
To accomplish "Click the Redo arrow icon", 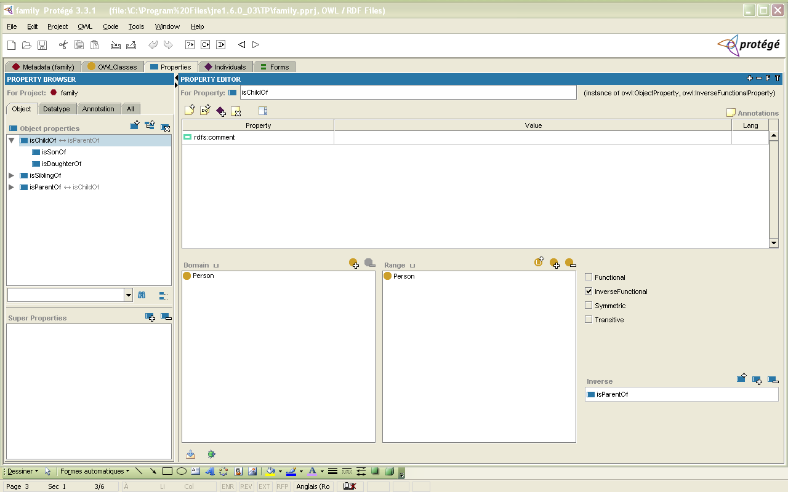I will tap(168, 45).
